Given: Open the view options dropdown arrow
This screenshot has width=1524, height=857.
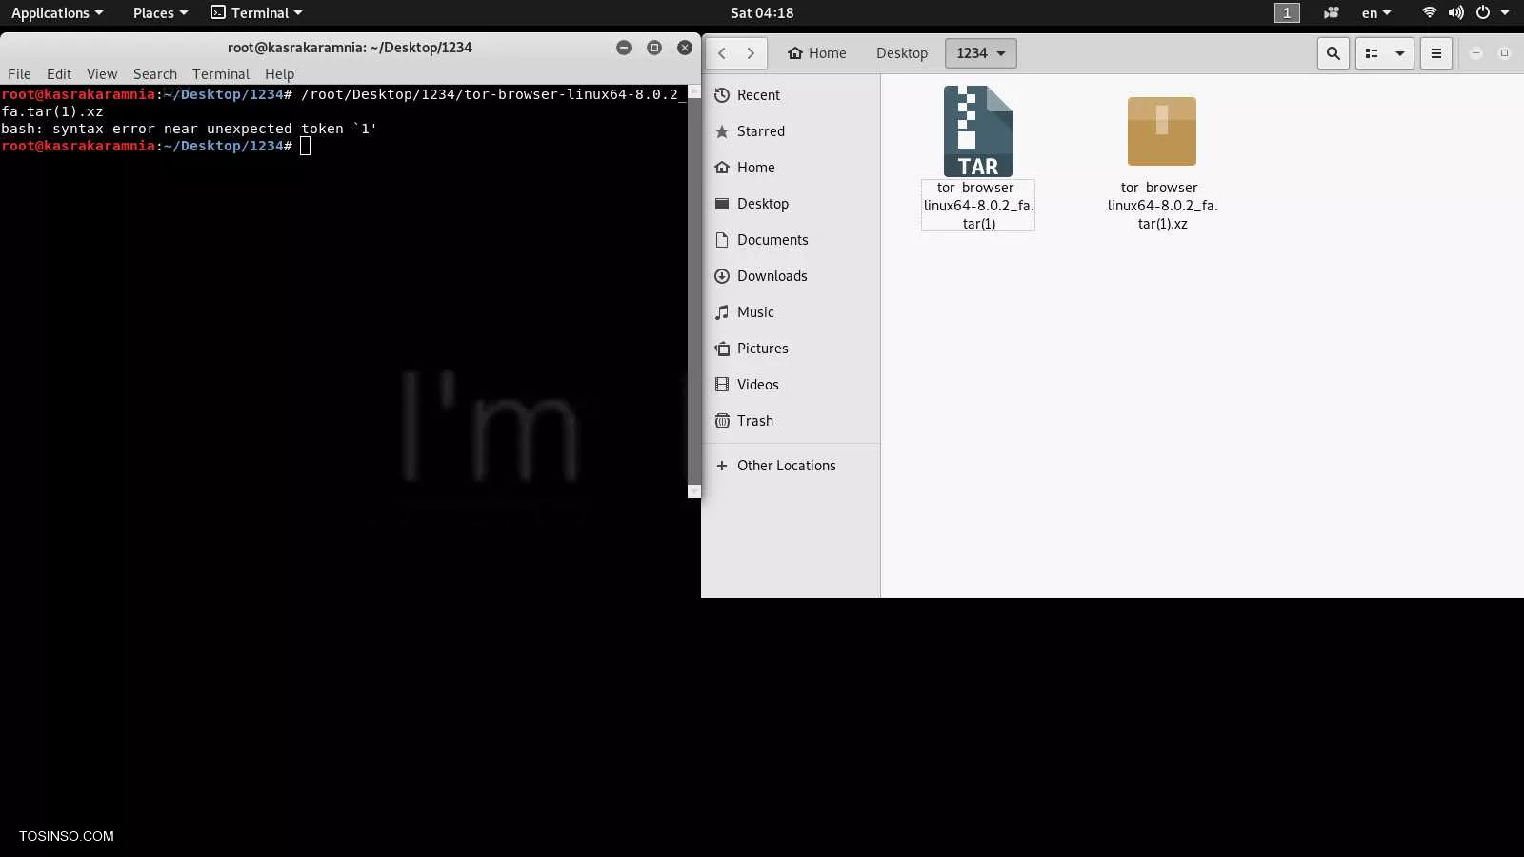Looking at the screenshot, I should (x=1399, y=53).
